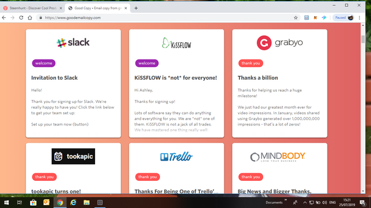The height and width of the screenshot is (208, 371).
Task: Click the KiSSFLOW logo
Action: [x=176, y=43]
